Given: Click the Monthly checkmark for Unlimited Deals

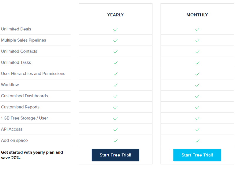Looking at the screenshot, I should pyautogui.click(x=197, y=29).
